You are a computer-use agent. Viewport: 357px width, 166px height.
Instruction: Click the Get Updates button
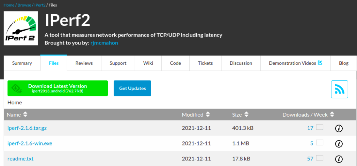tap(132, 88)
